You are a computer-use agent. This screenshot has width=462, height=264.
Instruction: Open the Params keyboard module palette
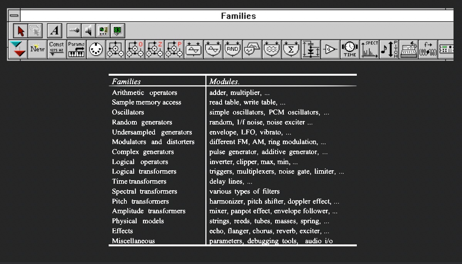click(76, 49)
